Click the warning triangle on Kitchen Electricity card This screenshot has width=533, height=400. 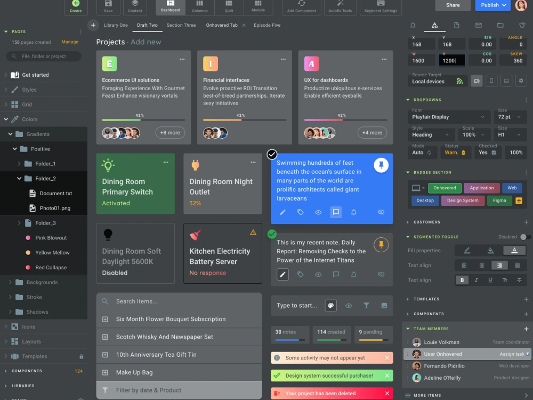(253, 233)
